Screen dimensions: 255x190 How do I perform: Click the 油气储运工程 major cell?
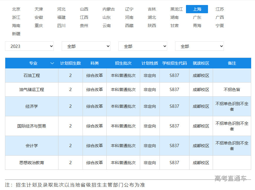click(x=32, y=90)
